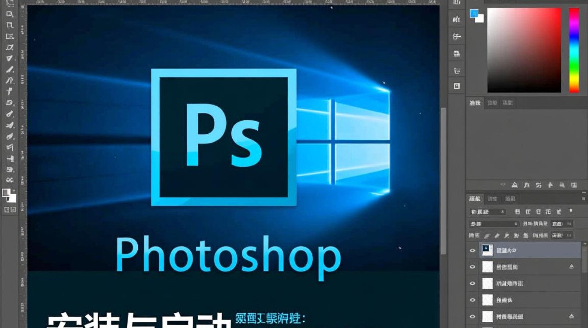Open the Layers panel options menu icon
Image resolution: width=588 pixels, height=328 pixels.
[584, 199]
